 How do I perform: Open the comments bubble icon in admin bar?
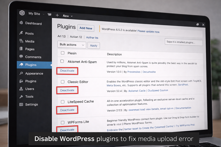point(49,14)
